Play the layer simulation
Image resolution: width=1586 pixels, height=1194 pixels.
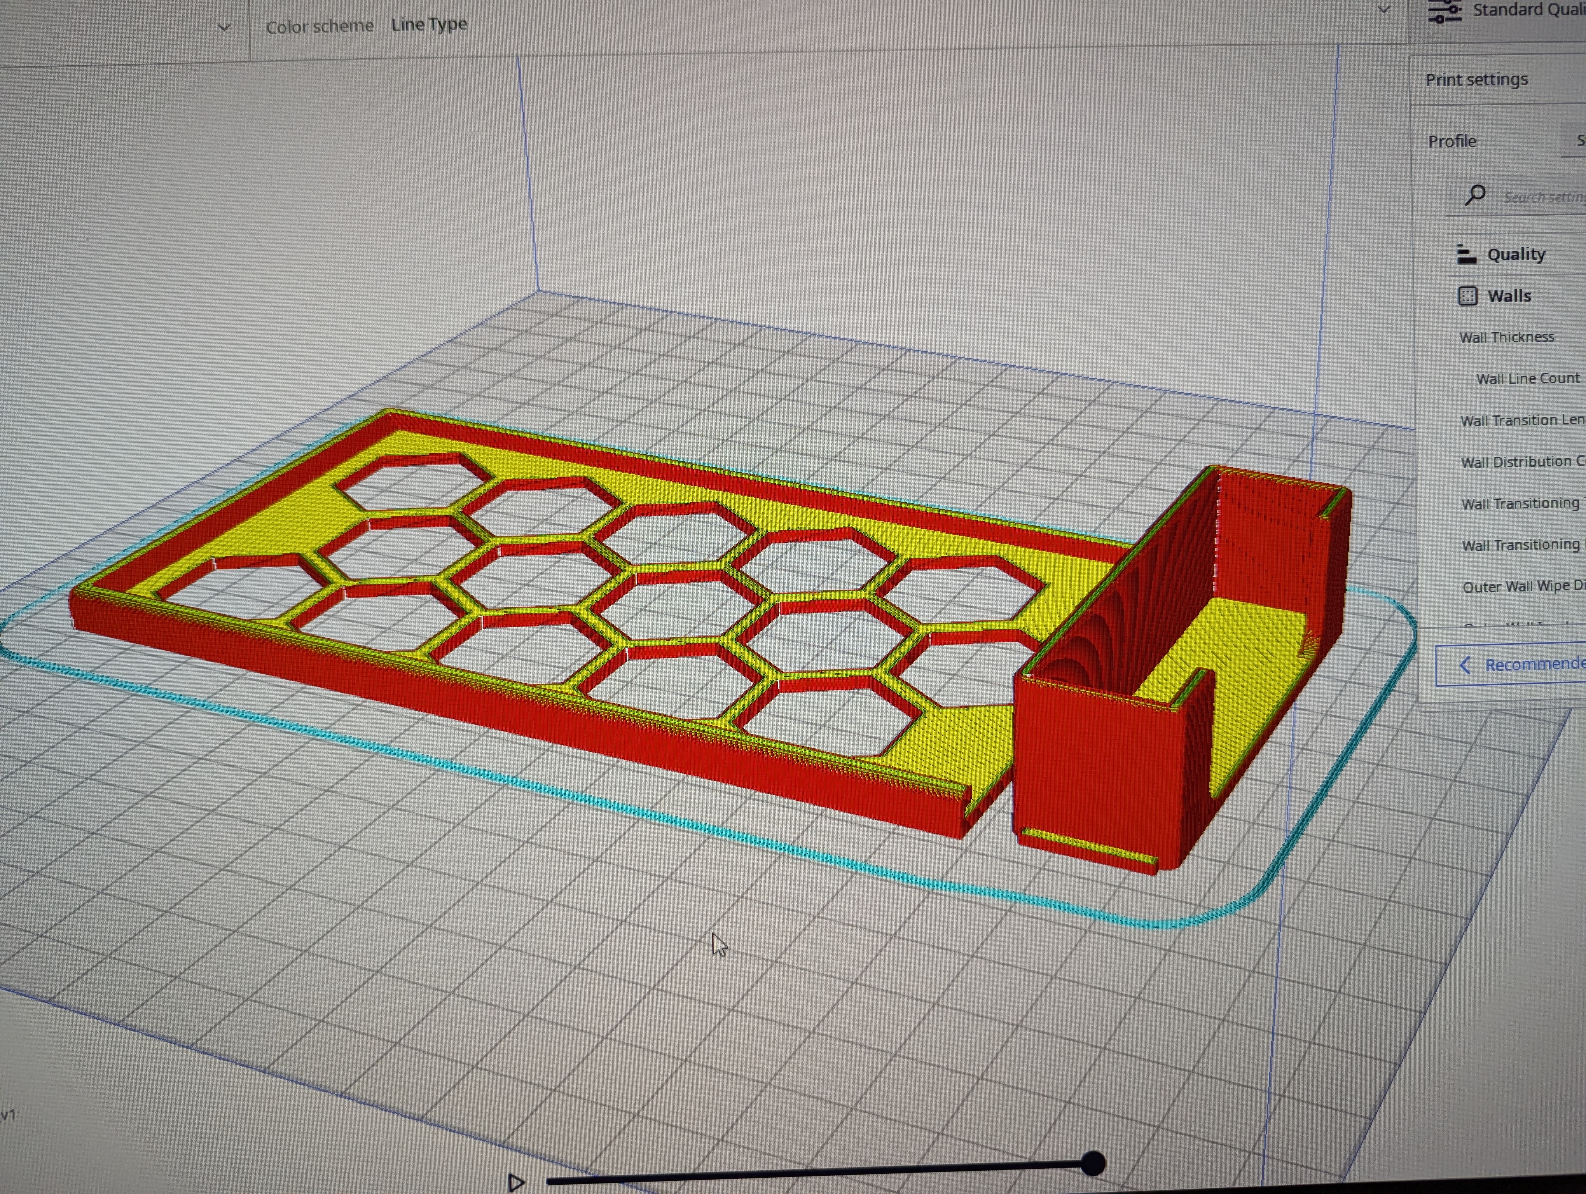tap(515, 1182)
